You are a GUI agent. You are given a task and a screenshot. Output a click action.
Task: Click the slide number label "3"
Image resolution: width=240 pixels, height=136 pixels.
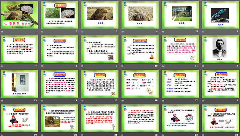click(116, 31)
